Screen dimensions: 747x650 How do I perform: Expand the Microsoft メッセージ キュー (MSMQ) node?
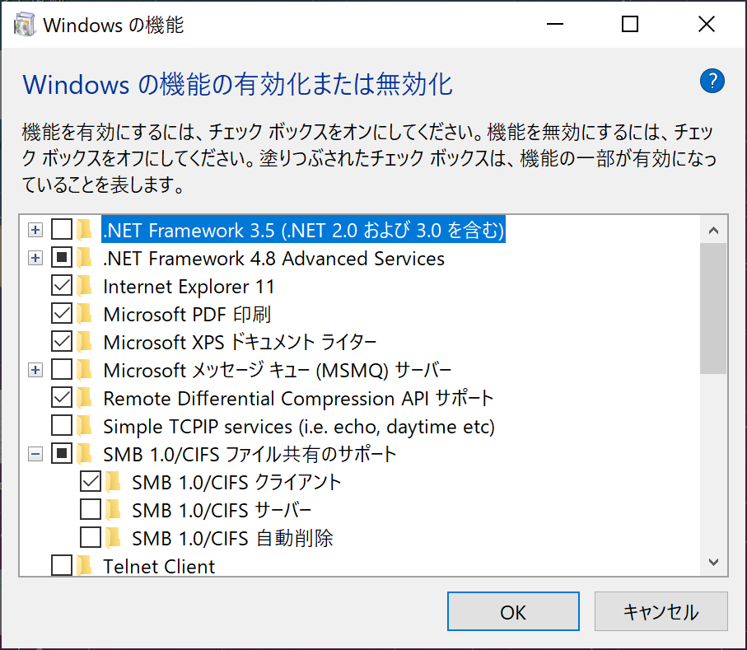(x=35, y=370)
